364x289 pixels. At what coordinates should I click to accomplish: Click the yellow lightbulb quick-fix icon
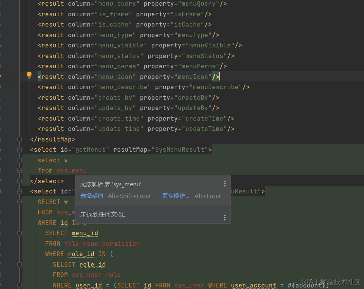[x=29, y=75]
